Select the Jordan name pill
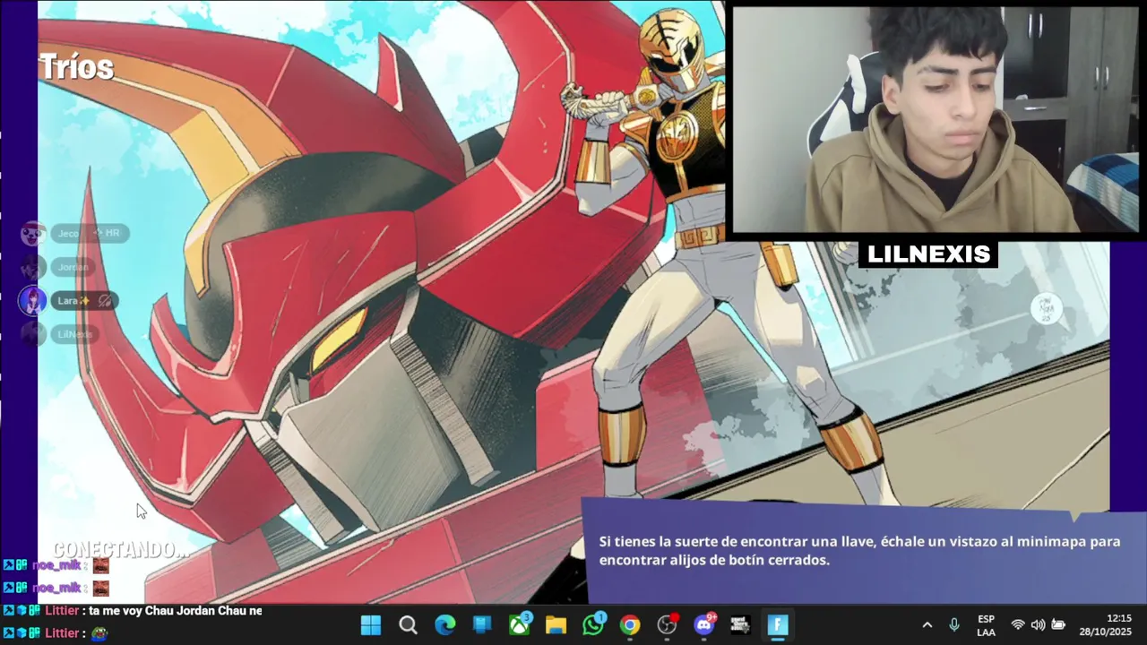This screenshot has width=1147, height=645. 73,267
